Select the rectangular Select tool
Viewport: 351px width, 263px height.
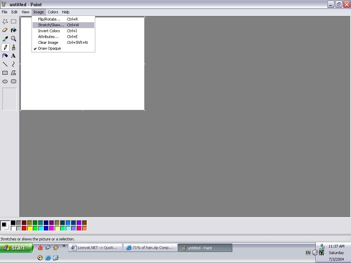tap(13, 21)
